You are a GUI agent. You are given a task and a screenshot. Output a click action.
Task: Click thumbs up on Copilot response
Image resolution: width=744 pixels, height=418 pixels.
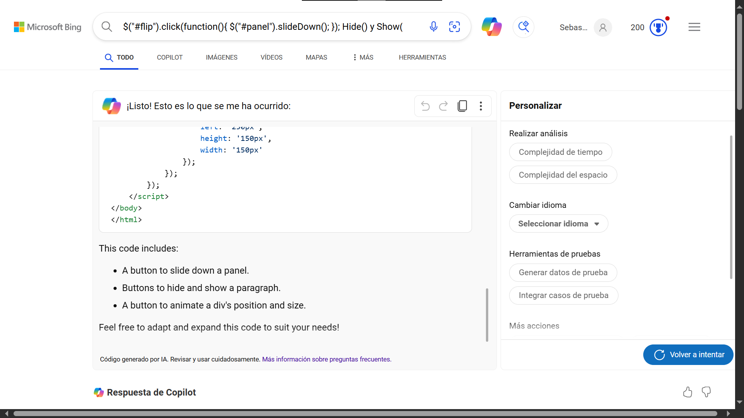pos(687,392)
